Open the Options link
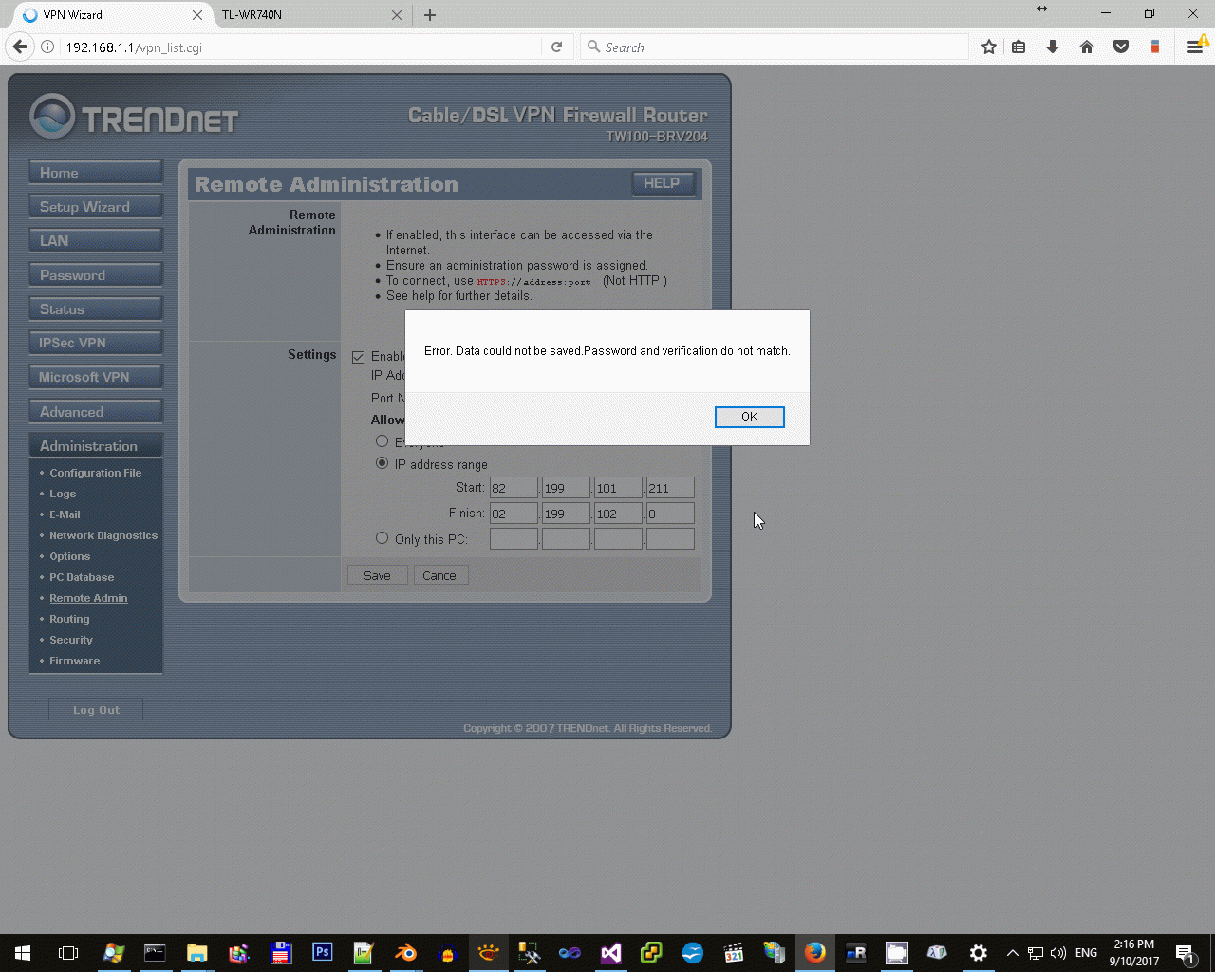1215x972 pixels. coord(70,556)
